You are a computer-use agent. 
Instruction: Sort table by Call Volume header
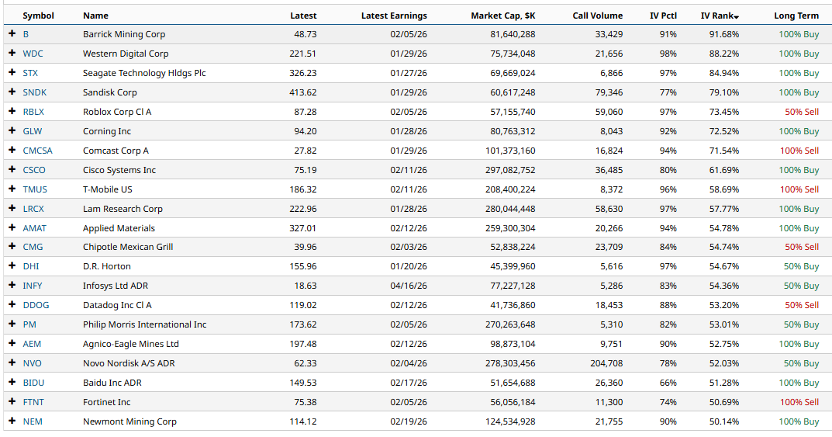tap(597, 16)
